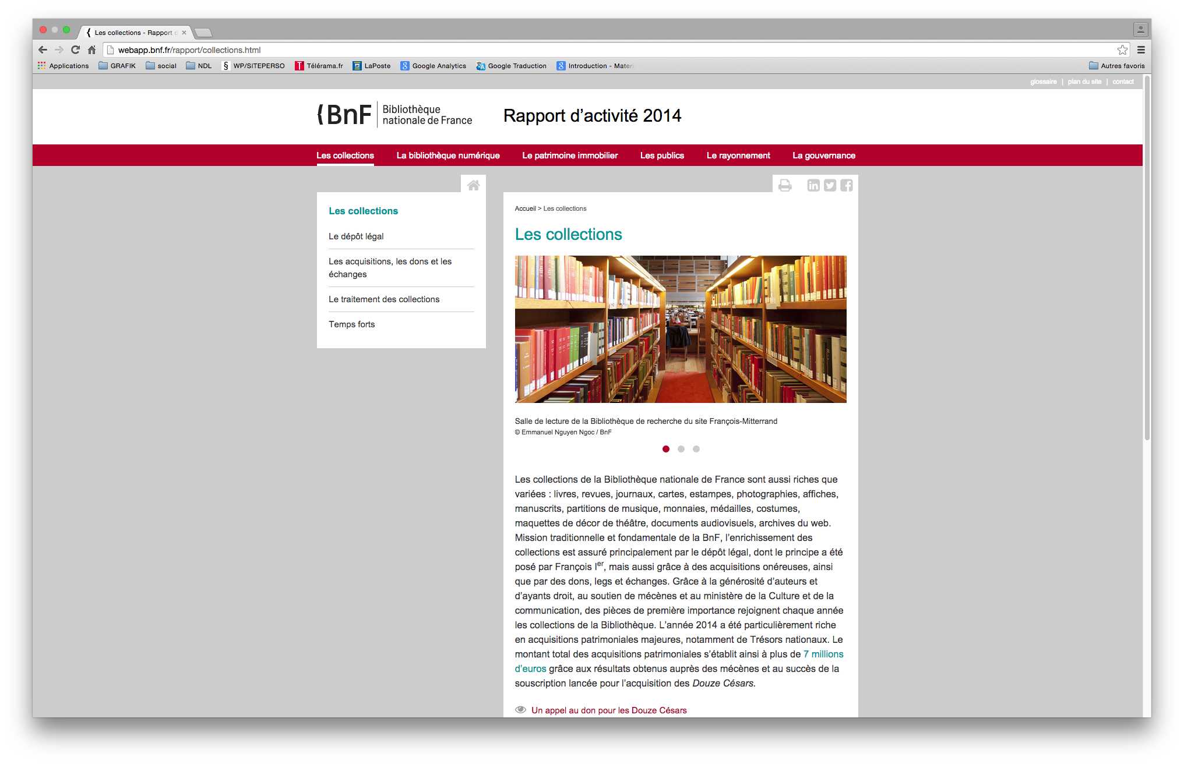Reload the page in browser
The width and height of the screenshot is (1184, 764).
pos(75,50)
